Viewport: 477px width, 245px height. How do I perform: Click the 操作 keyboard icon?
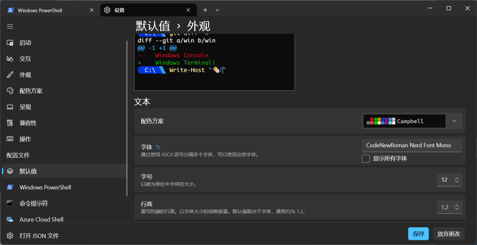click(x=10, y=139)
